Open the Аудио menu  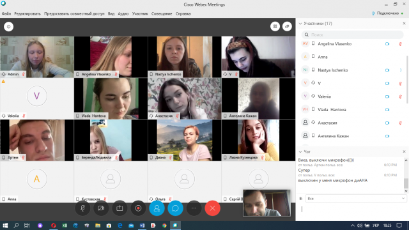click(123, 13)
